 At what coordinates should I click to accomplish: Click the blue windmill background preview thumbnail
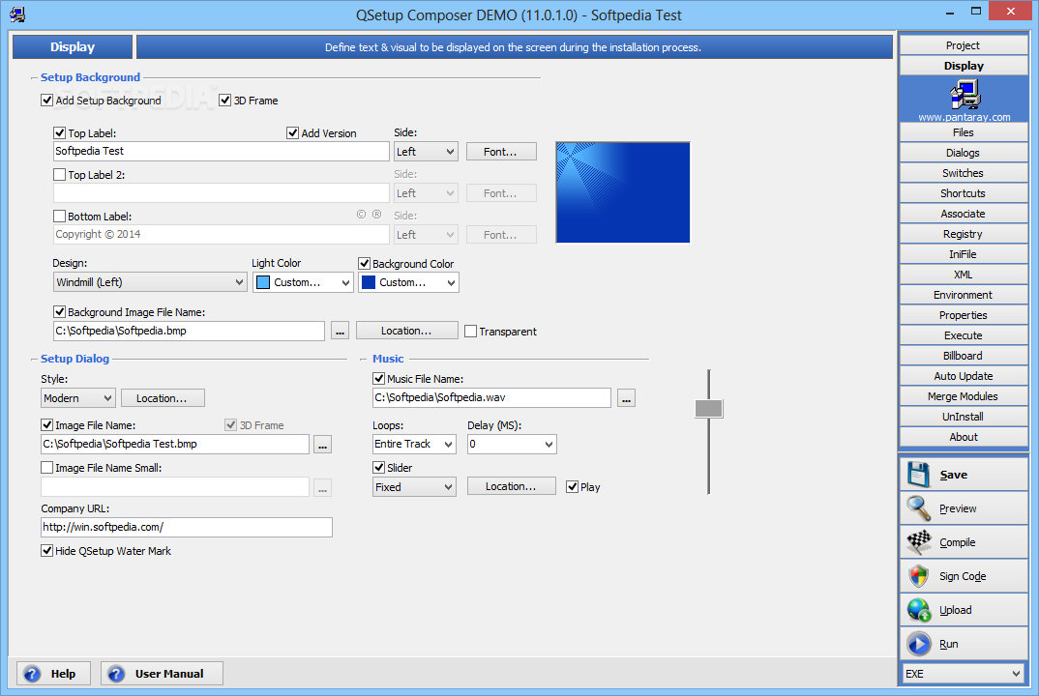[x=623, y=192]
